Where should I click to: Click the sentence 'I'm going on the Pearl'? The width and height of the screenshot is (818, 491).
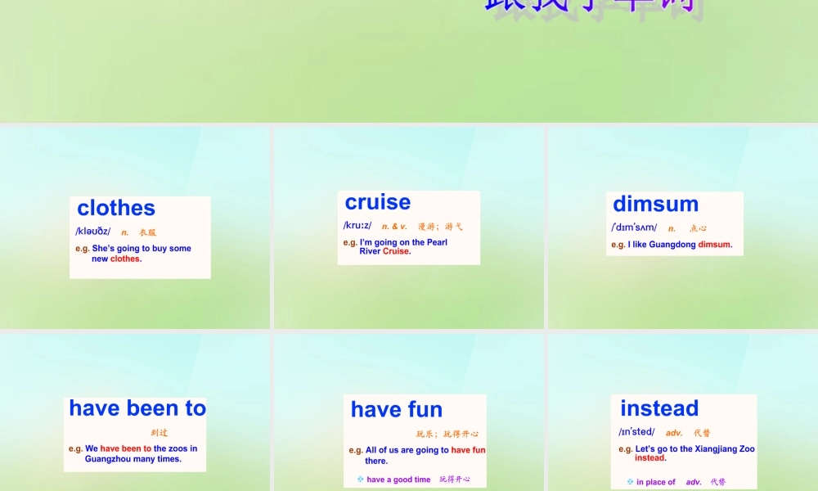click(x=403, y=242)
